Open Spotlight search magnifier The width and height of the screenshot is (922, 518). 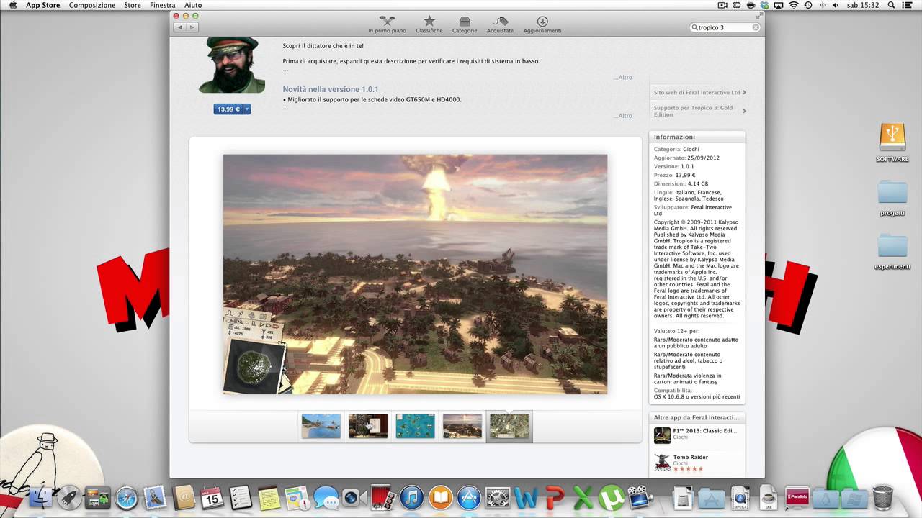click(x=890, y=5)
